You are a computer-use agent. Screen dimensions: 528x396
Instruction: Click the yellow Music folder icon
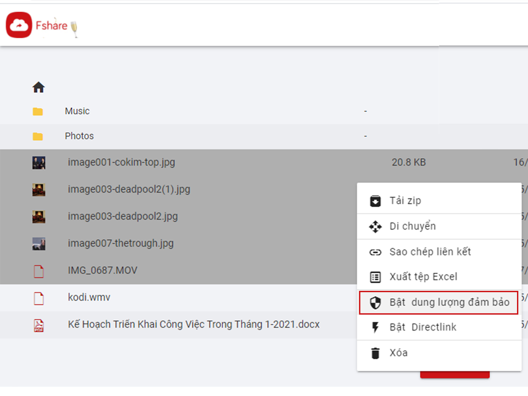coord(38,111)
